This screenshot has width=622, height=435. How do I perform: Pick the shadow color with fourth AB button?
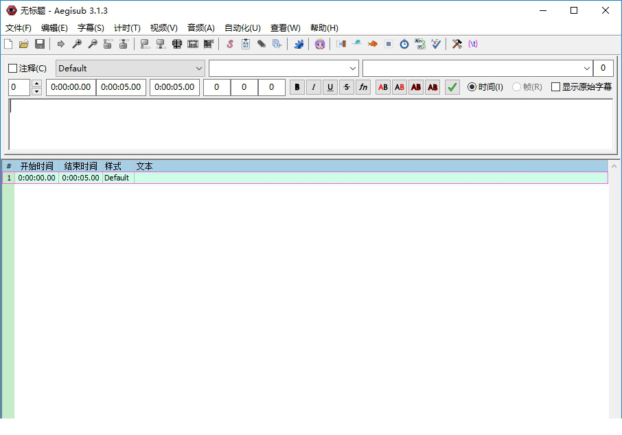[x=433, y=87]
